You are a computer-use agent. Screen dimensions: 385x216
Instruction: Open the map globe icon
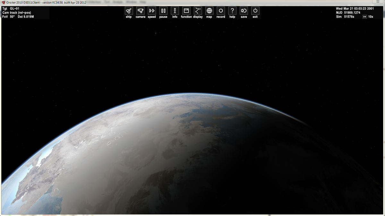[x=209, y=11]
